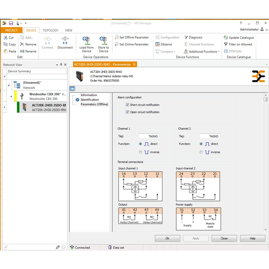Collapse the Weidmüller CBX 200 node
Image resolution: width=269 pixels, height=269 pixels.
coord(11,97)
